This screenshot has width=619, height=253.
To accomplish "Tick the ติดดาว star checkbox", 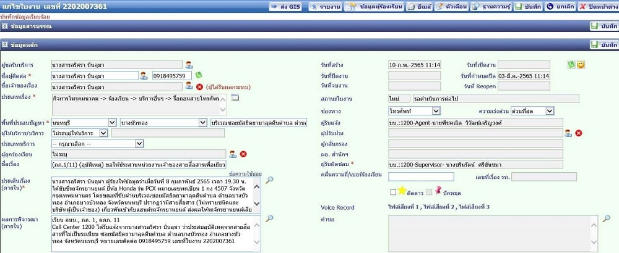I will click(393, 193).
